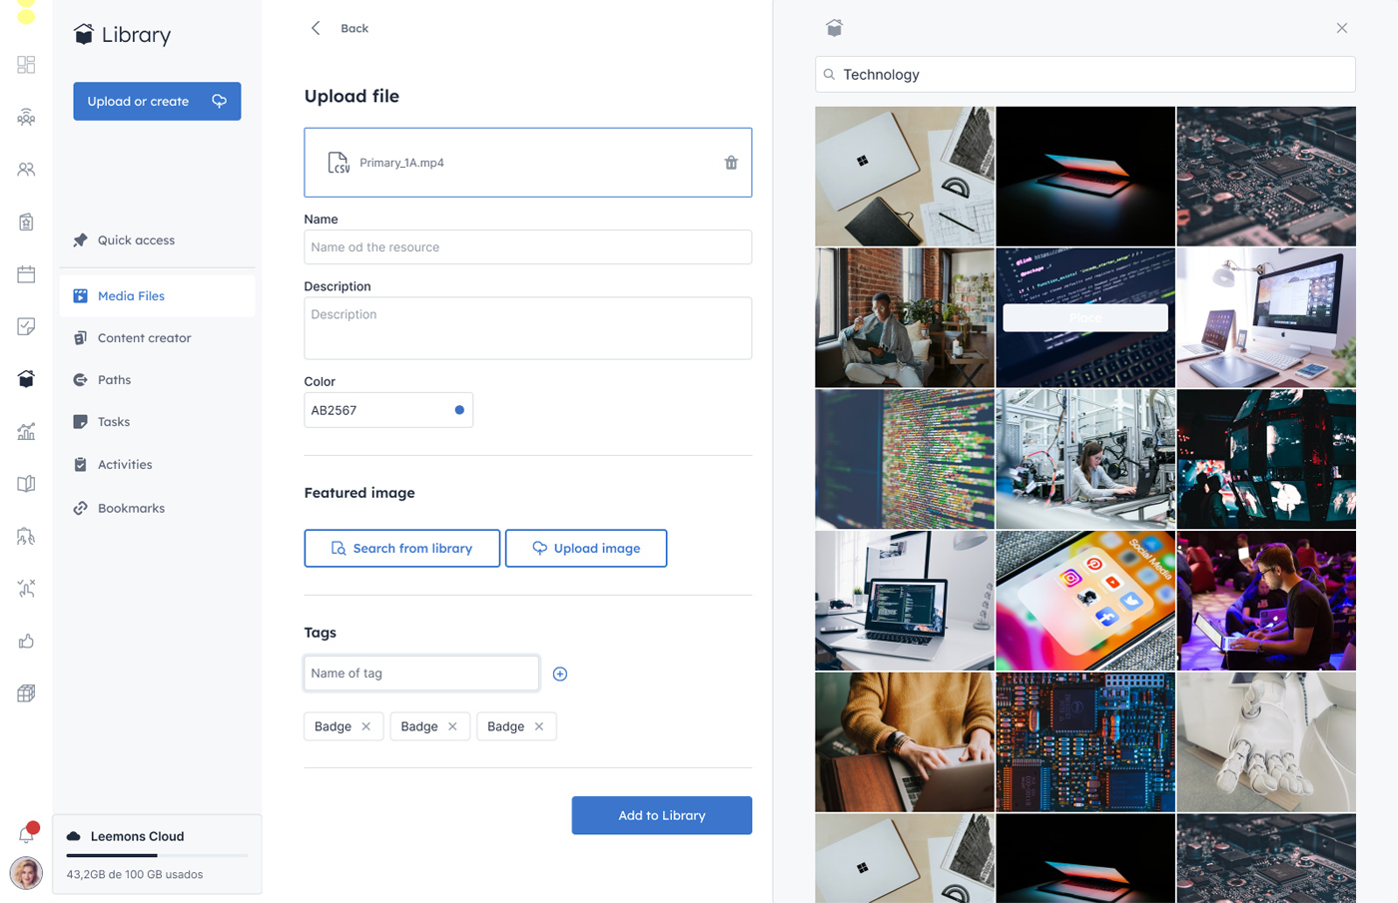Select the woman with mug on couch image
1398x903 pixels.
(x=905, y=317)
